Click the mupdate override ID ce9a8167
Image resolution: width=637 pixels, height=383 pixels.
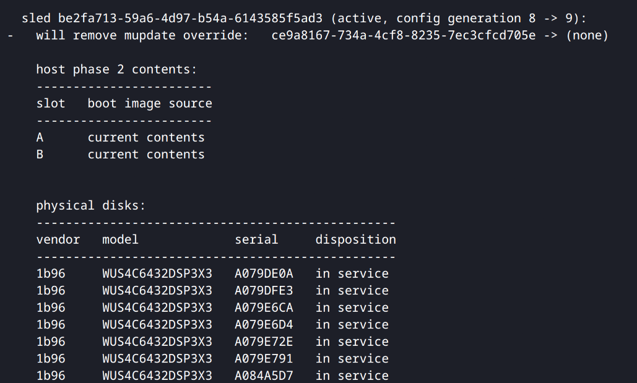click(x=404, y=35)
